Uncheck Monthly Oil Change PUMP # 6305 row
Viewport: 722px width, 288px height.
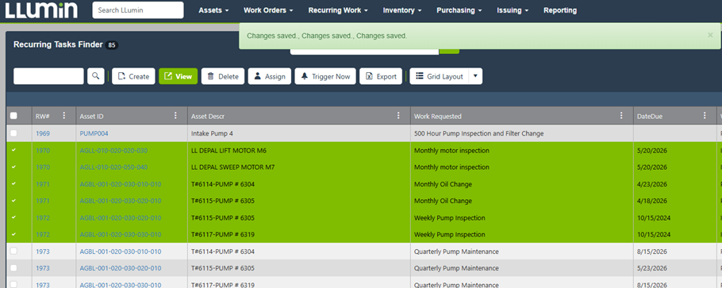pos(13,201)
